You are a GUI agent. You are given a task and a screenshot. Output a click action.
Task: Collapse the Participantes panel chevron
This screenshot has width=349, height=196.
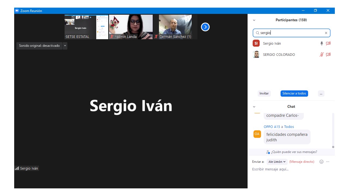point(254,20)
